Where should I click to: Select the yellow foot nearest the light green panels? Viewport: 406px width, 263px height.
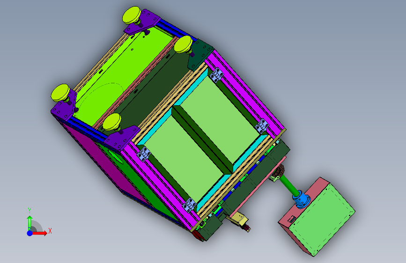[112, 122]
